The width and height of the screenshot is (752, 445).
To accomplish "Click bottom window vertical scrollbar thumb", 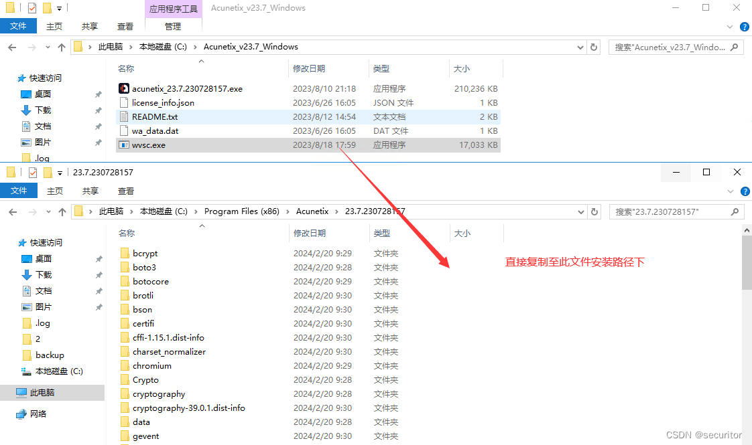I will [747, 262].
